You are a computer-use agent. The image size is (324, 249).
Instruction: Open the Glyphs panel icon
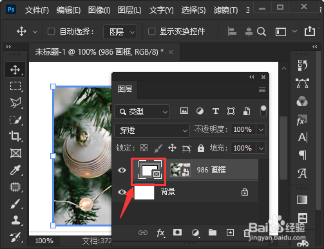(x=302, y=173)
